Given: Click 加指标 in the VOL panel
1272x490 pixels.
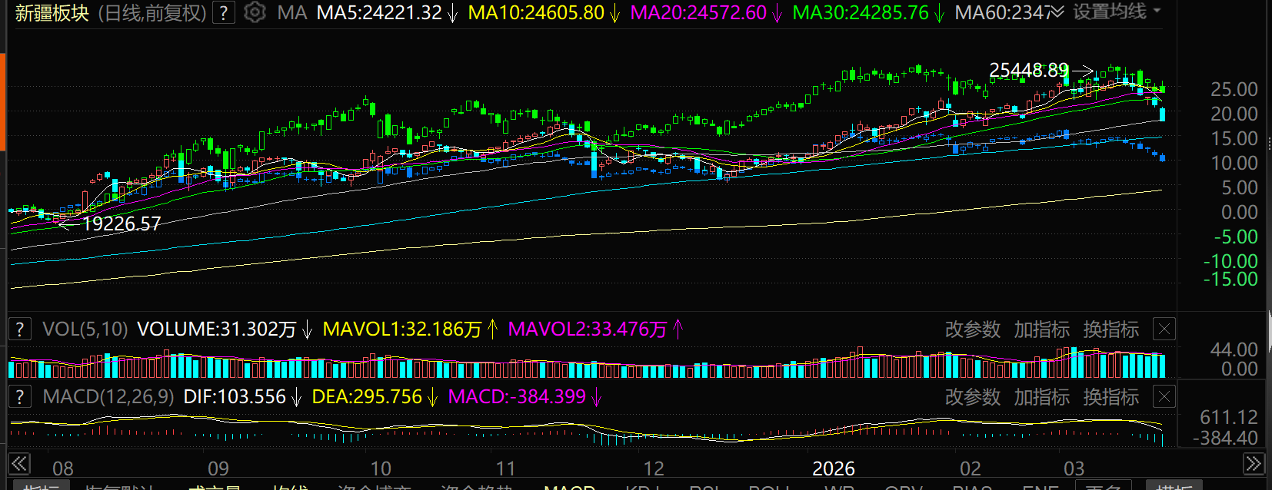Looking at the screenshot, I should pyautogui.click(x=1041, y=329).
